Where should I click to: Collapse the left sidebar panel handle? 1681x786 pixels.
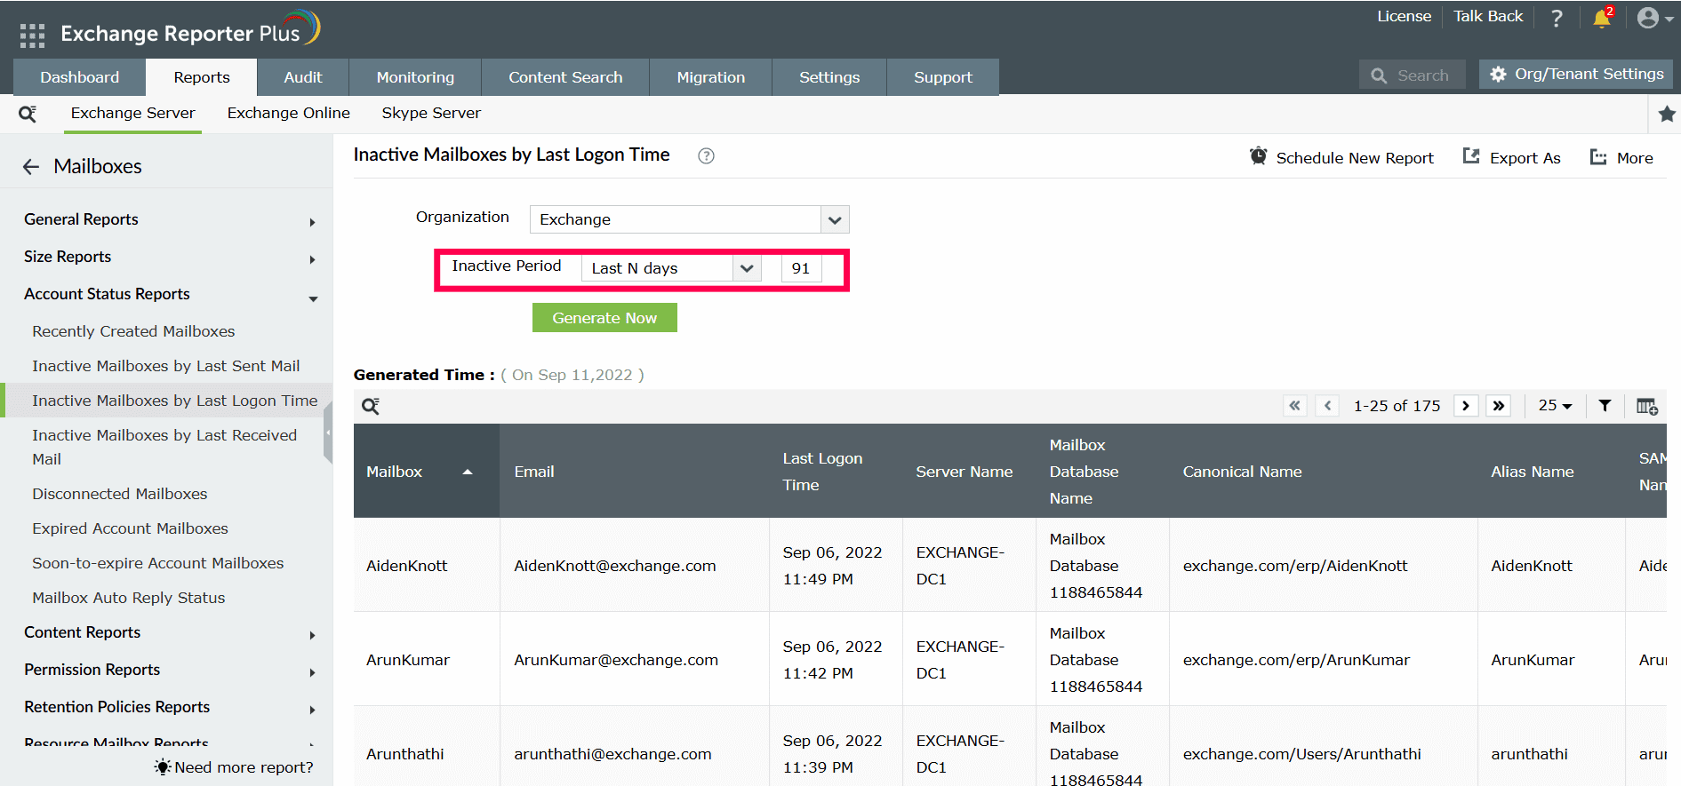(328, 433)
